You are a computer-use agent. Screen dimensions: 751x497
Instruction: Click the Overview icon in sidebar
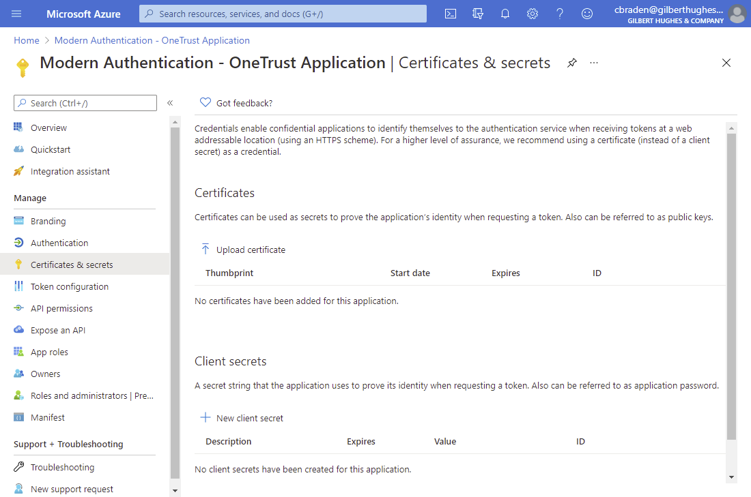pyautogui.click(x=18, y=127)
